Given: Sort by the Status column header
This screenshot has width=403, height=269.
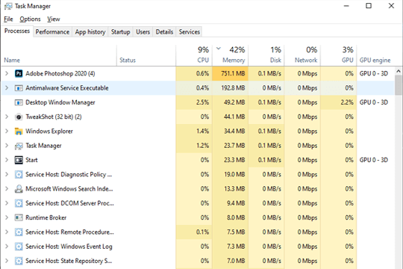Looking at the screenshot, I should (x=146, y=55).
